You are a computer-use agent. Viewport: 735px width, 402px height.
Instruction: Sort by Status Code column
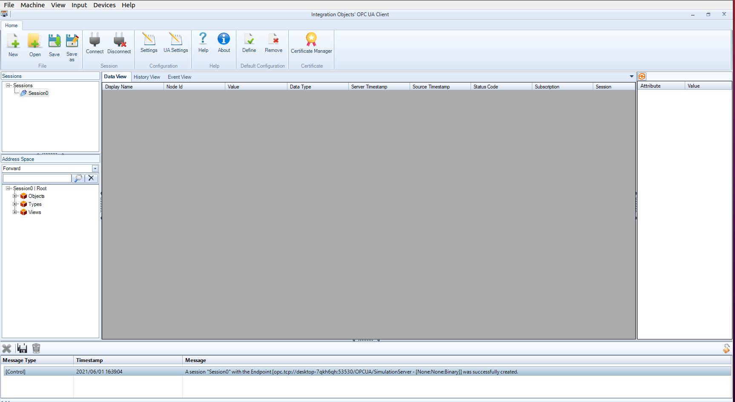point(501,87)
